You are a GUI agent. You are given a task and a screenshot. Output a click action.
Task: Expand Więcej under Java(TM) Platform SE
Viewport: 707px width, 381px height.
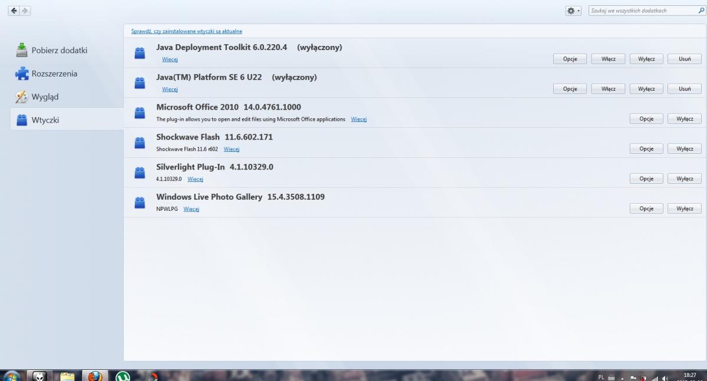(x=170, y=90)
